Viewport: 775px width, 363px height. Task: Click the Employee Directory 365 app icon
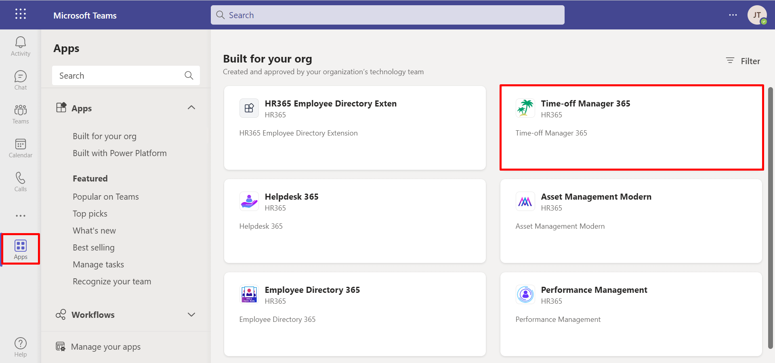click(x=249, y=294)
